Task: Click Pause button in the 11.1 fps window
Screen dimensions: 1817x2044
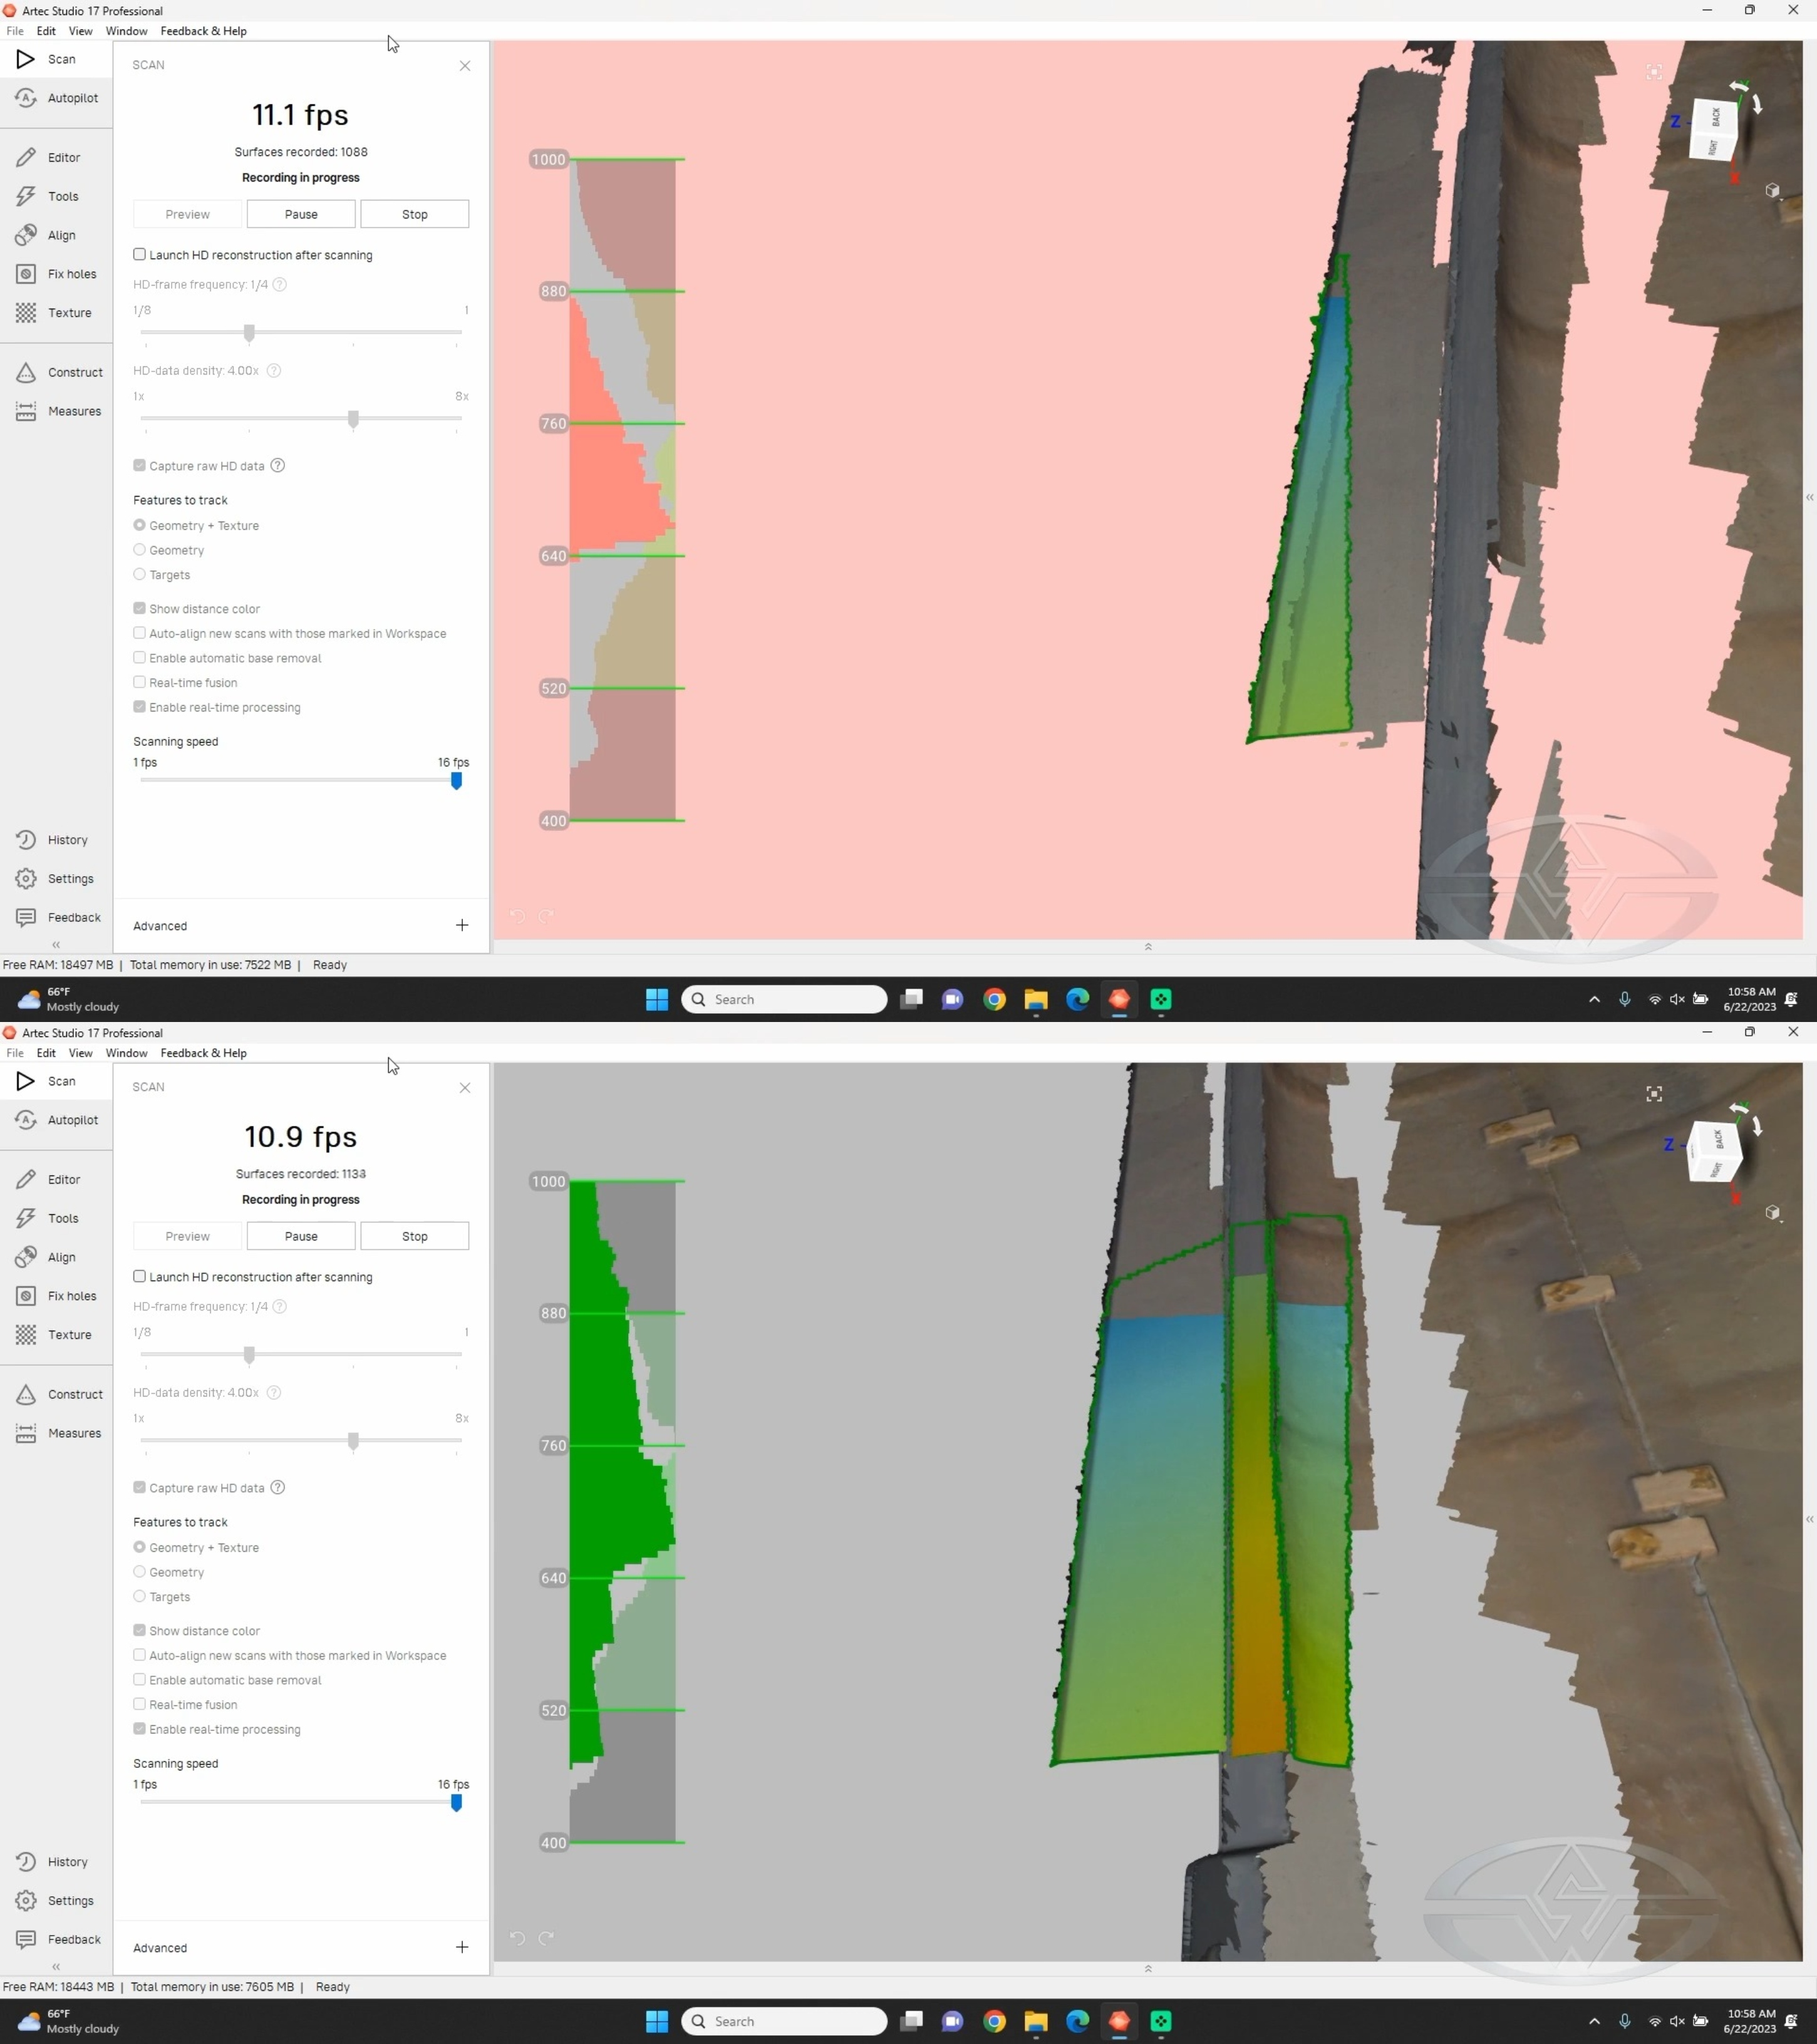Action: (301, 214)
